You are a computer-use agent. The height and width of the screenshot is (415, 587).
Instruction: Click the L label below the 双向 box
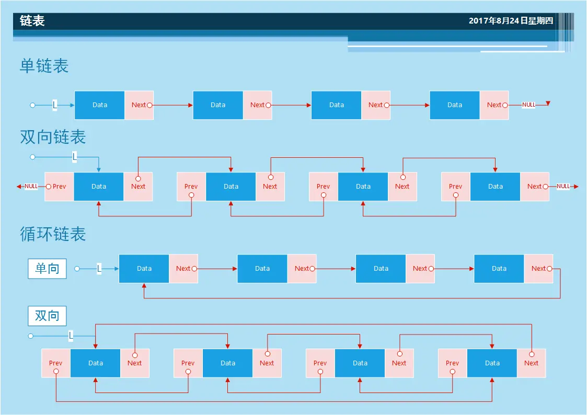(x=71, y=336)
